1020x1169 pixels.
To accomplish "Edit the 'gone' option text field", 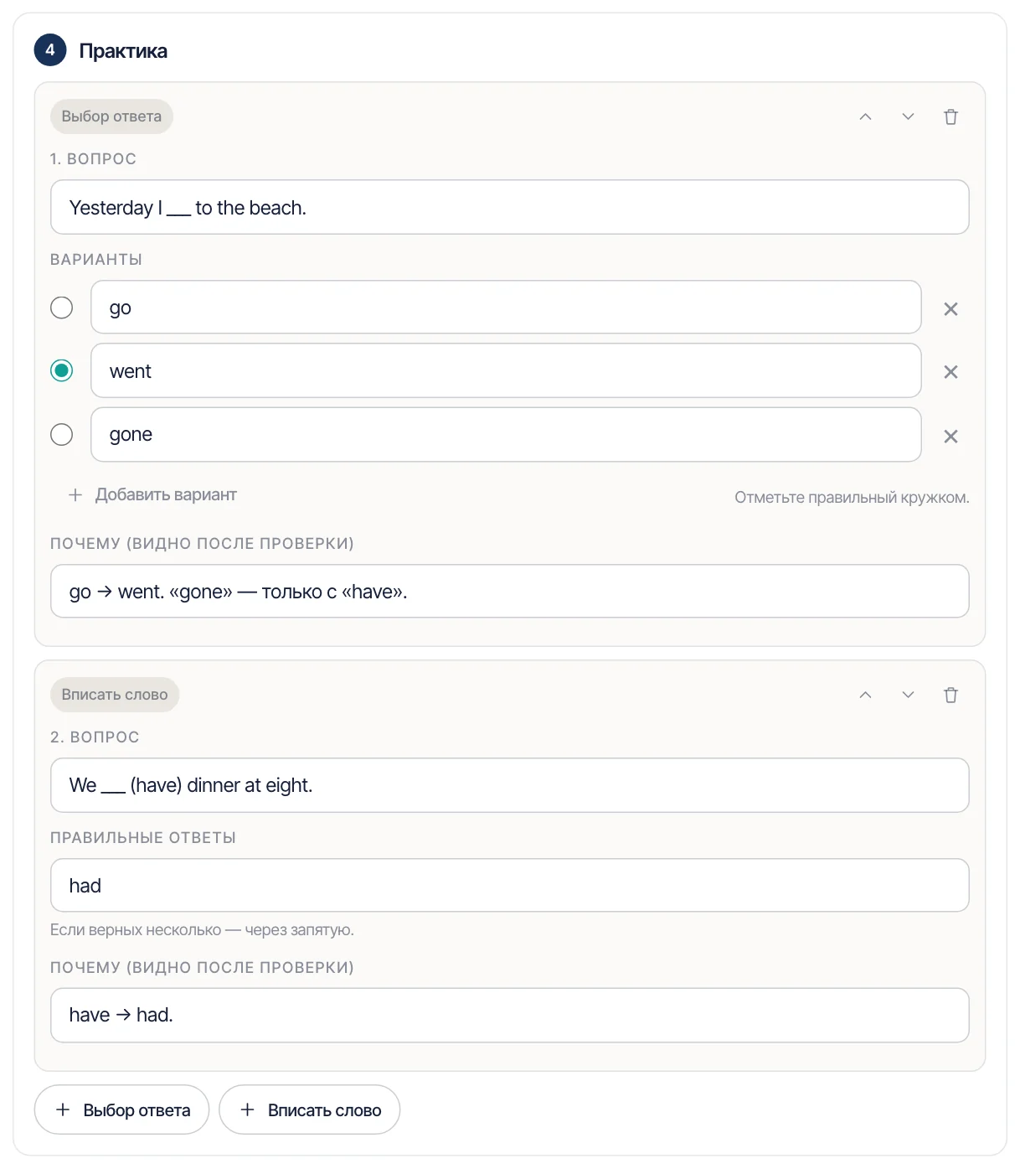I will coord(506,434).
